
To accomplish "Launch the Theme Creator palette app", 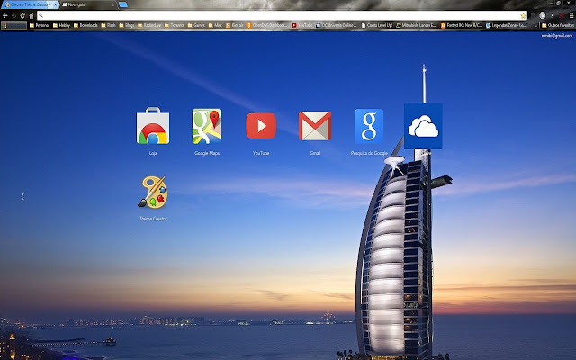I will click(153, 192).
